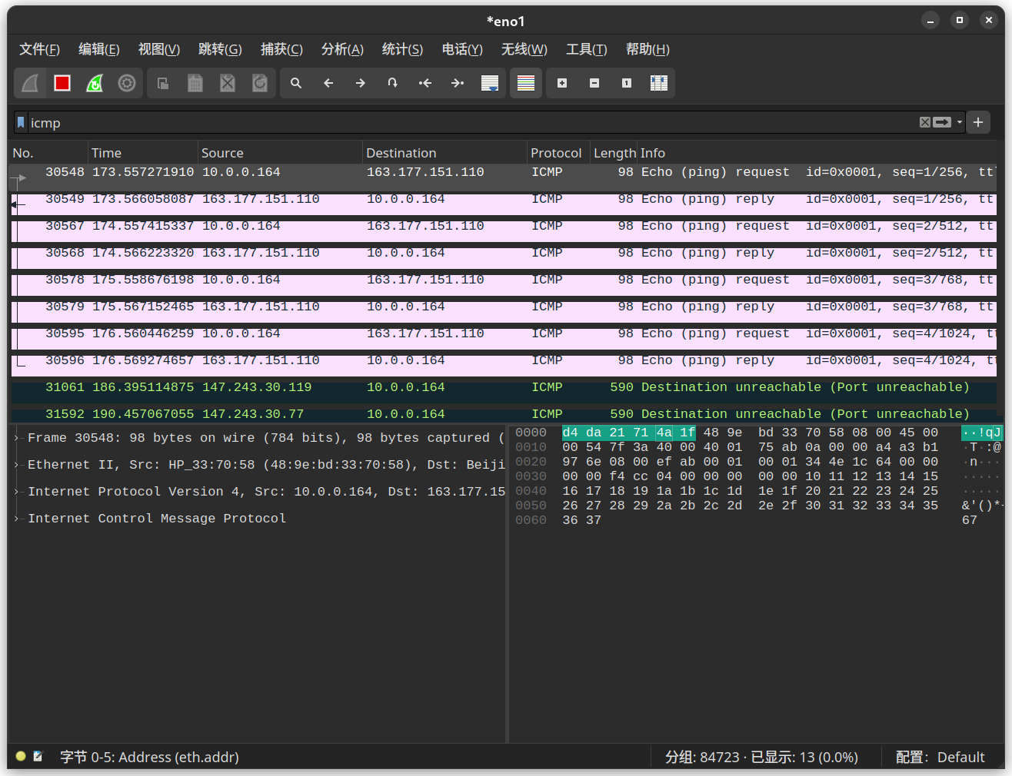Go to specified packet icon
This screenshot has height=776, width=1012.
[393, 83]
